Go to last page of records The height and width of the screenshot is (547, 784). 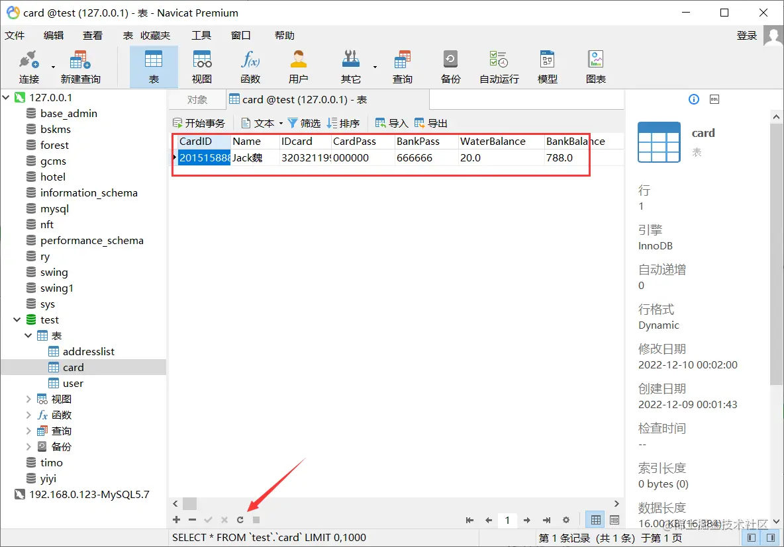click(546, 520)
